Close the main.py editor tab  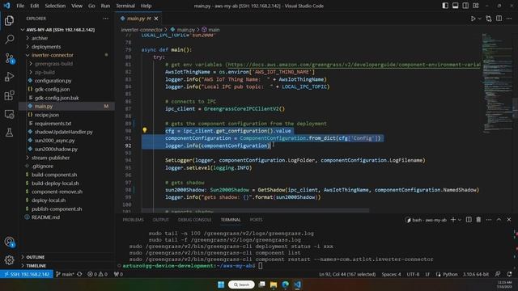[156, 19]
